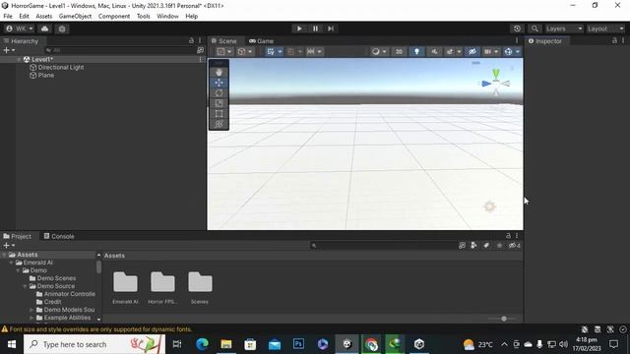Open the scene camera settings dropdown
630x354 pixels.
tap(491, 51)
